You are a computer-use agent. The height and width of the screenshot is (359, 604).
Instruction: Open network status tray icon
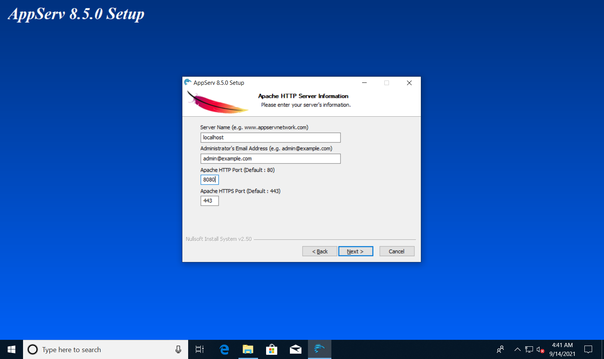click(x=529, y=349)
